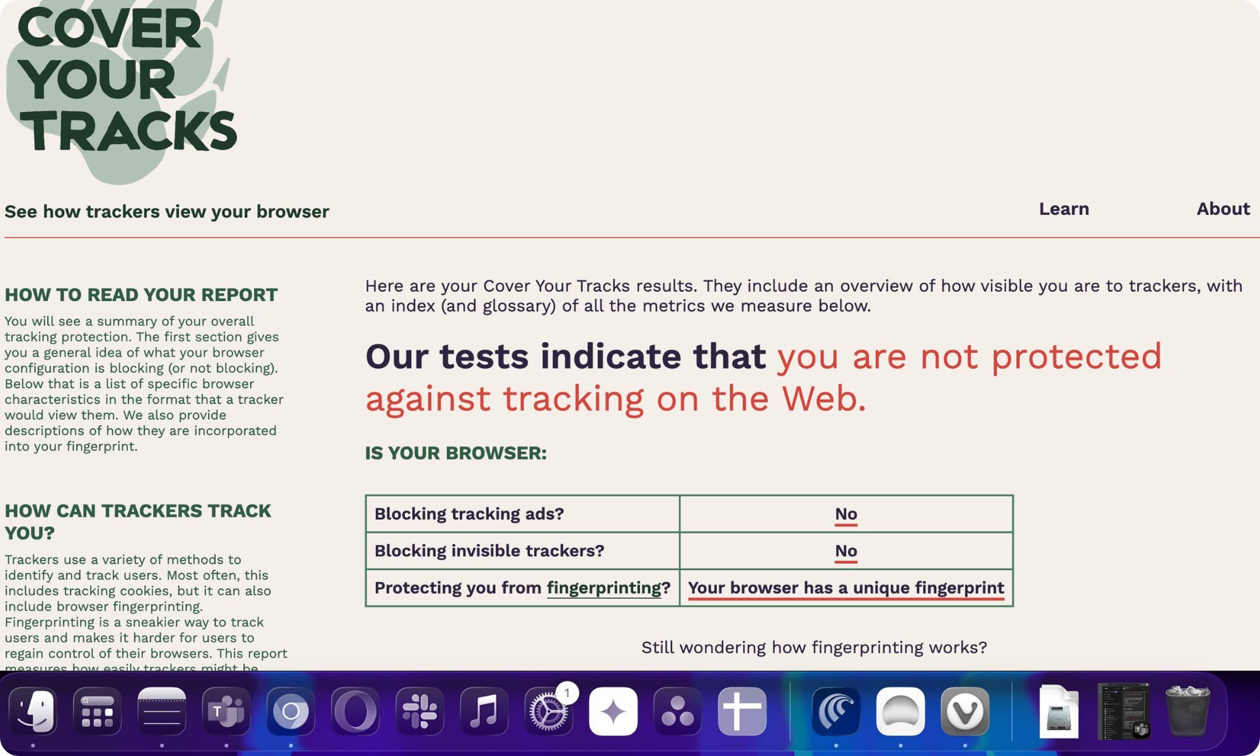Open the Music app in the dock
The image size is (1260, 756).
(484, 711)
